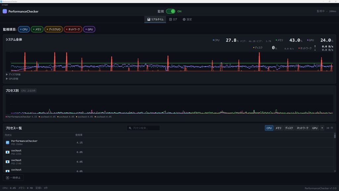Click status bar 記録: 3件 text

(42, 188)
